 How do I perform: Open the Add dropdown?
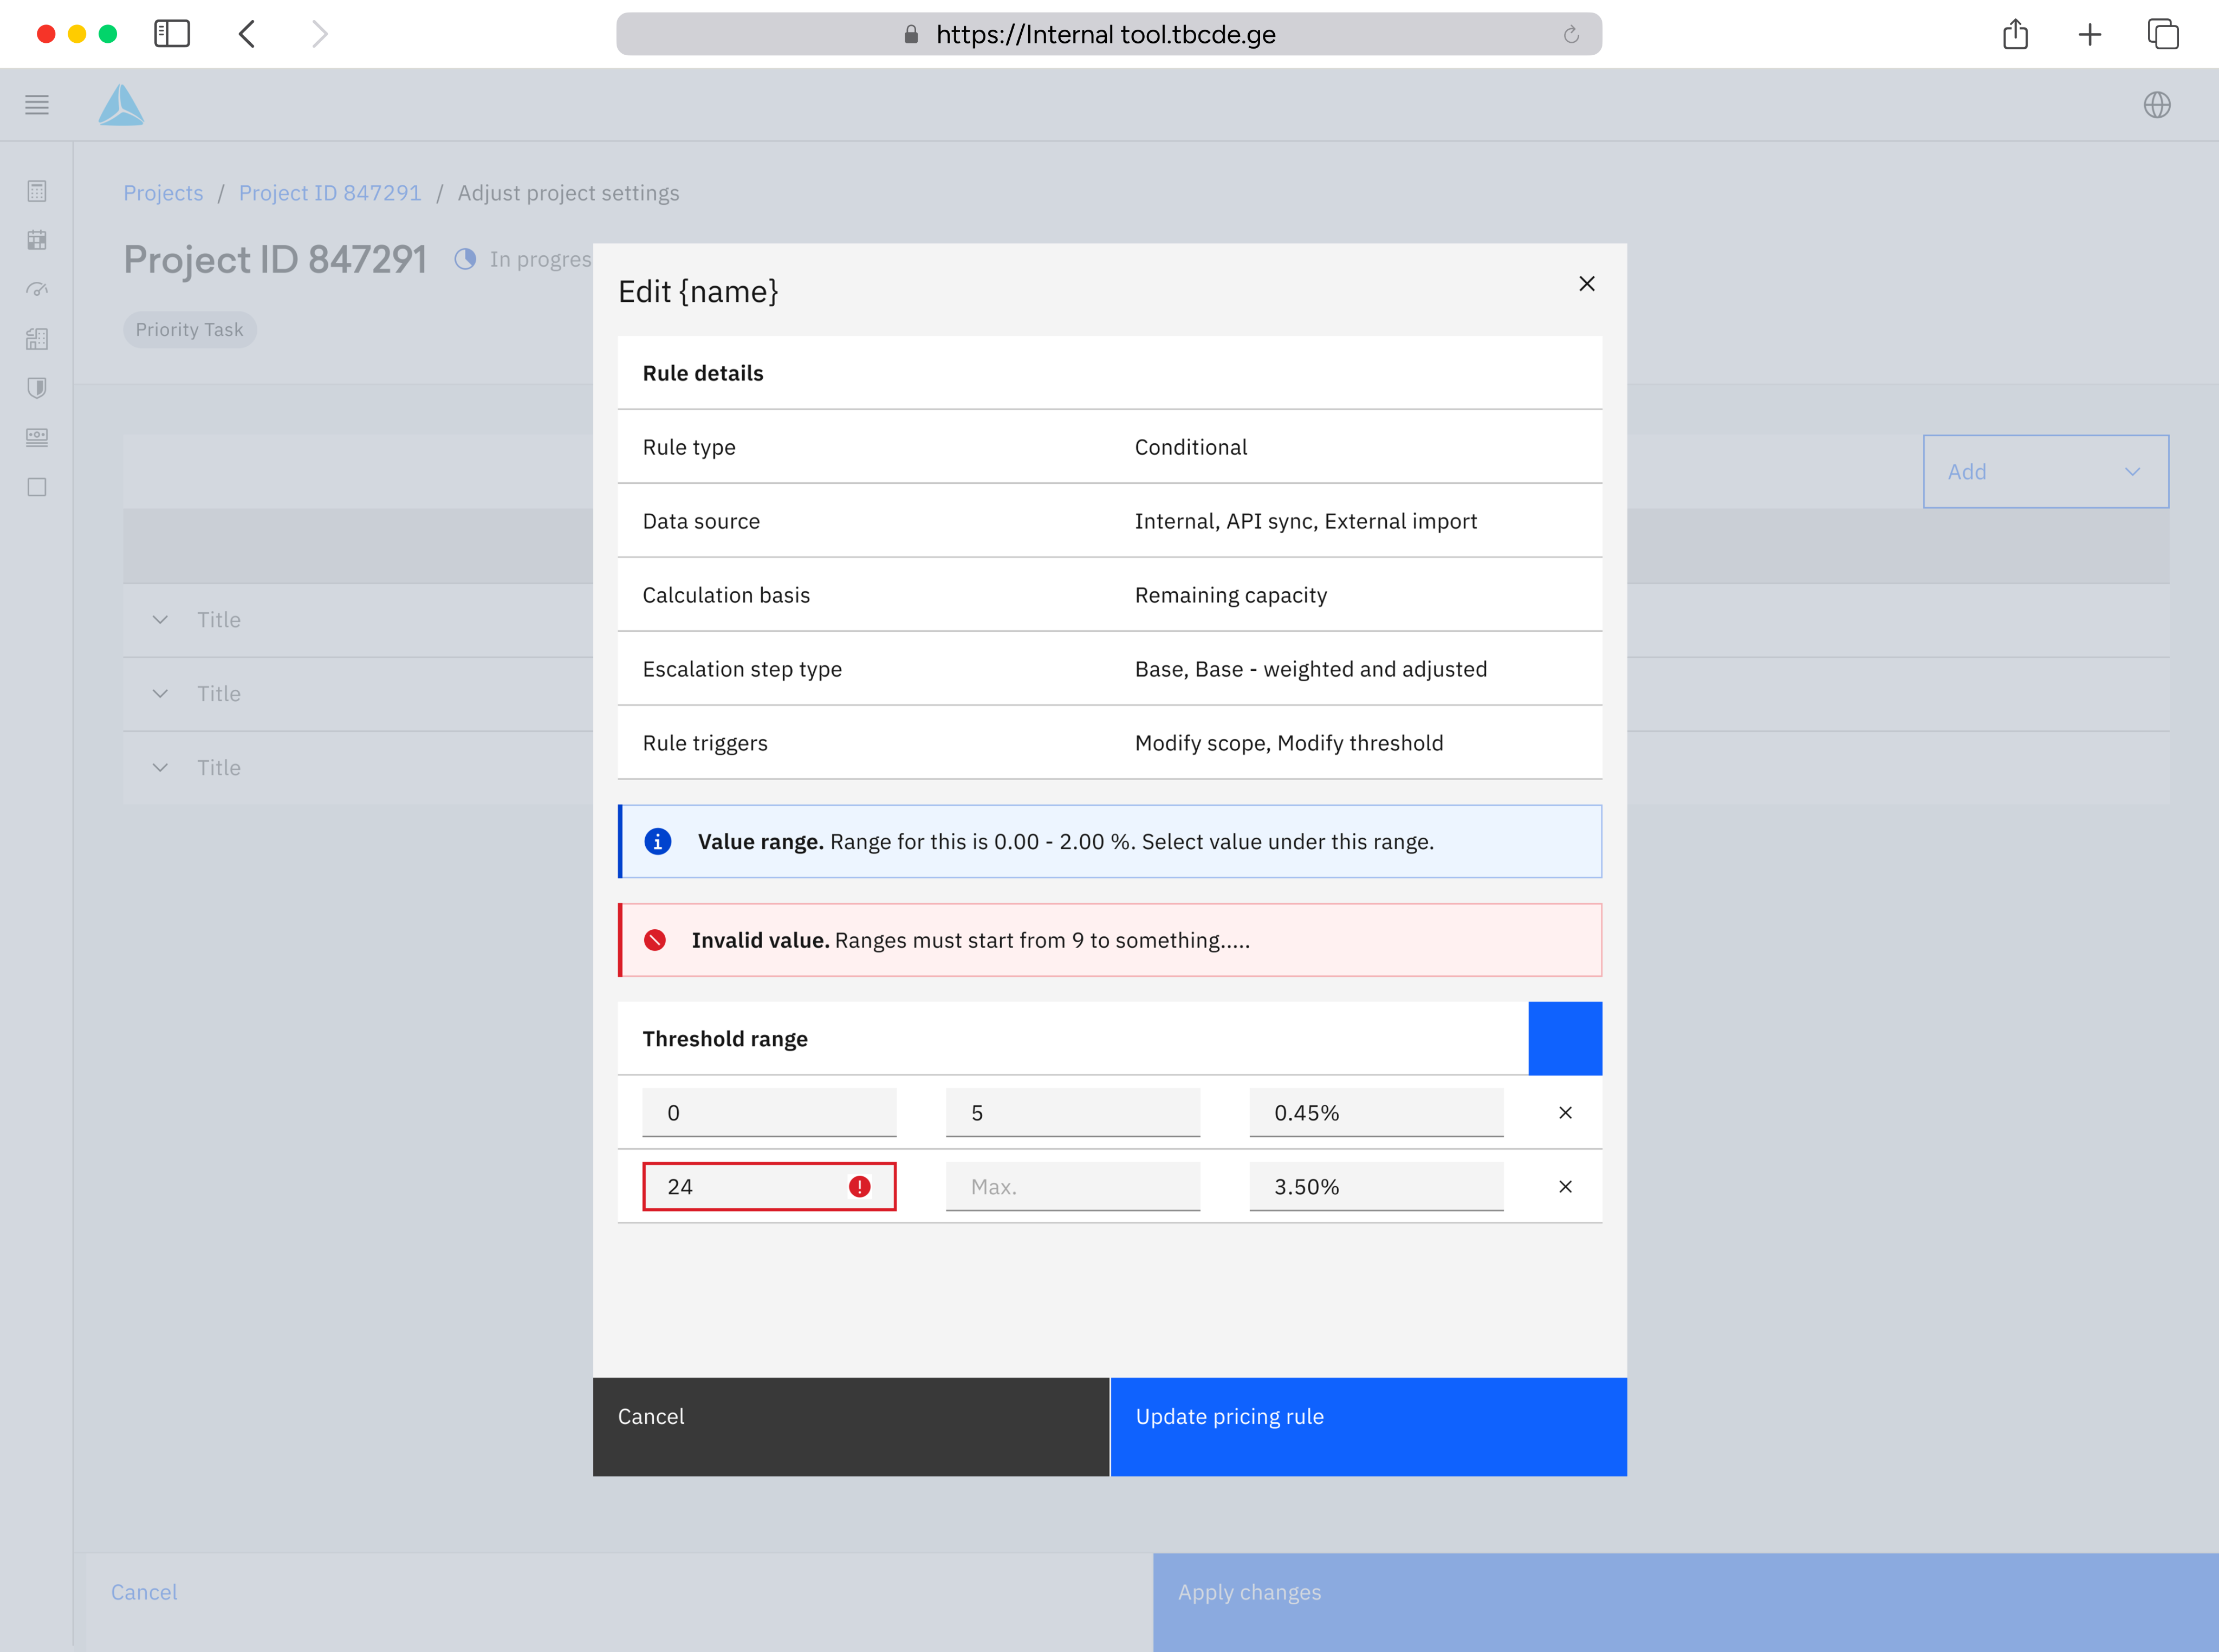pos(2046,472)
